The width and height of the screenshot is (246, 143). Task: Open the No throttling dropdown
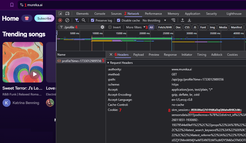tap(154, 20)
